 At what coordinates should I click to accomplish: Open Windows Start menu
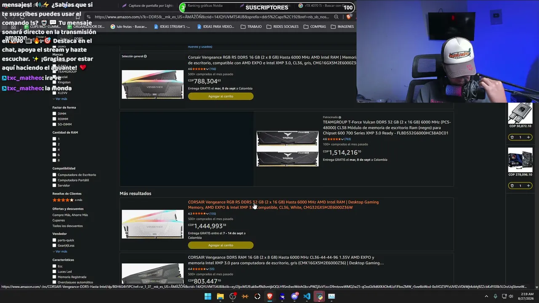pos(208,296)
